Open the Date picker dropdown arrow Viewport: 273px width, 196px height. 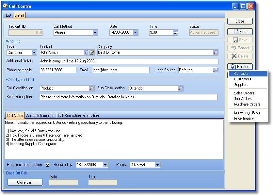click(x=135, y=33)
